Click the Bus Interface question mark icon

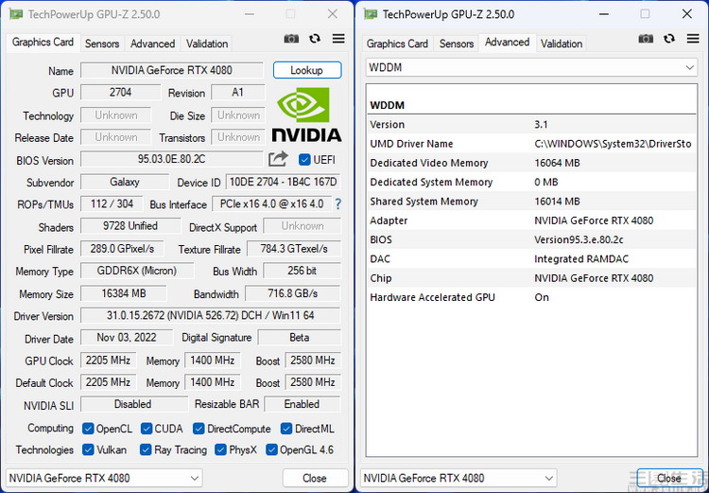tap(337, 204)
